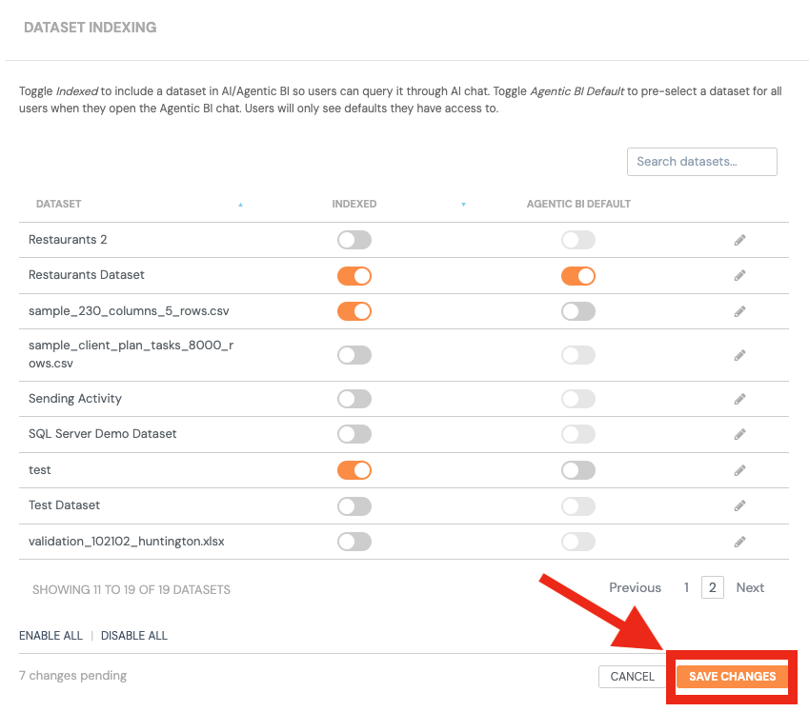Click pencil icon for test dataset
Image resolution: width=809 pixels, height=712 pixels.
739,470
